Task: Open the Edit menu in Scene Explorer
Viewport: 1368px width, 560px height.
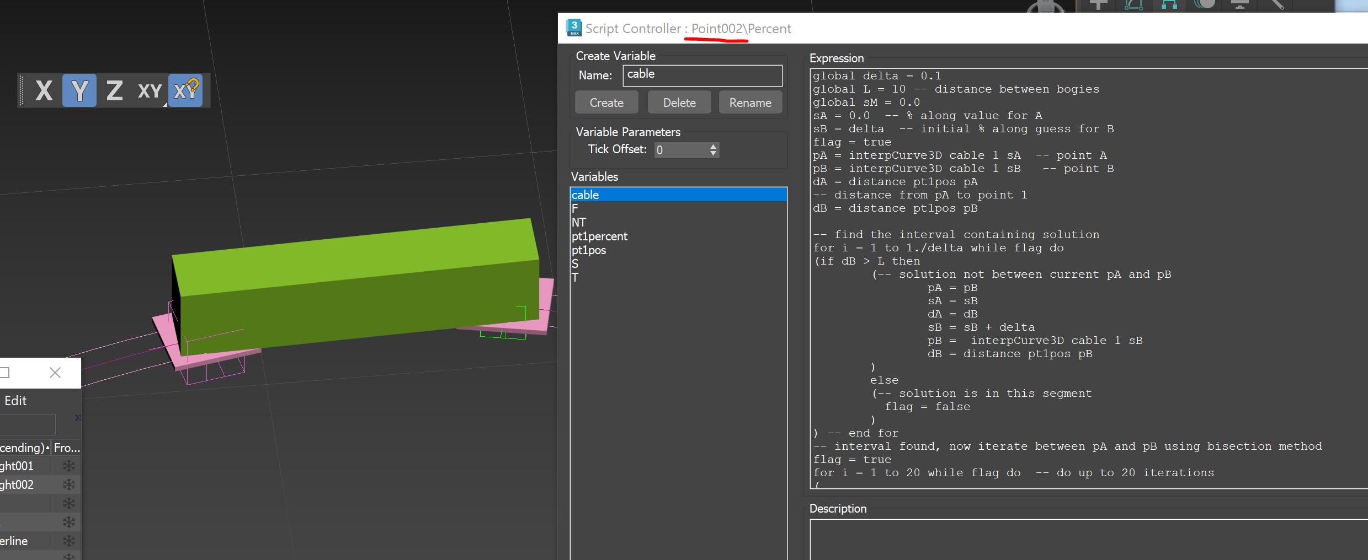Action: (15, 401)
